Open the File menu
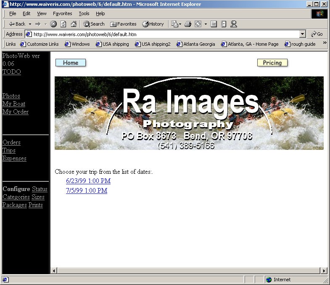 click(13, 13)
